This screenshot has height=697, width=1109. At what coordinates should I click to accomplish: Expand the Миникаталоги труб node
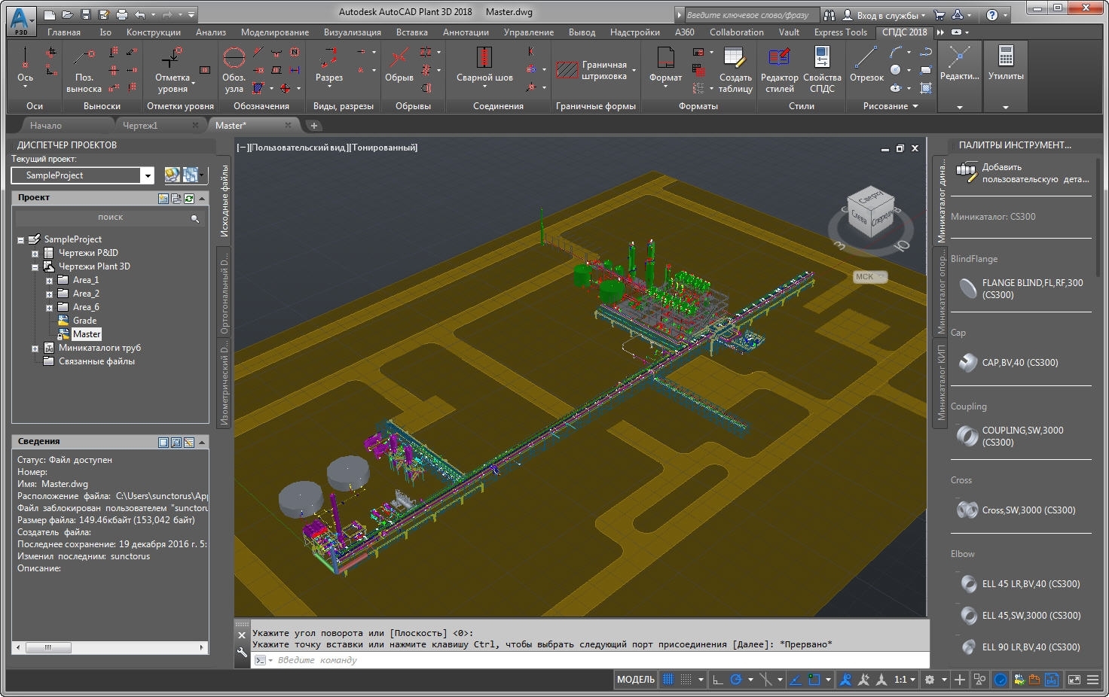[35, 348]
